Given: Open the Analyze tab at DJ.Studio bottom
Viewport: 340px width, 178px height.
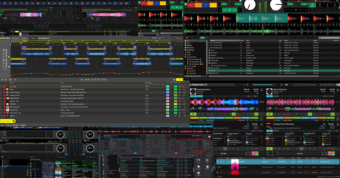Looking at the screenshot, I should [x=23, y=125].
